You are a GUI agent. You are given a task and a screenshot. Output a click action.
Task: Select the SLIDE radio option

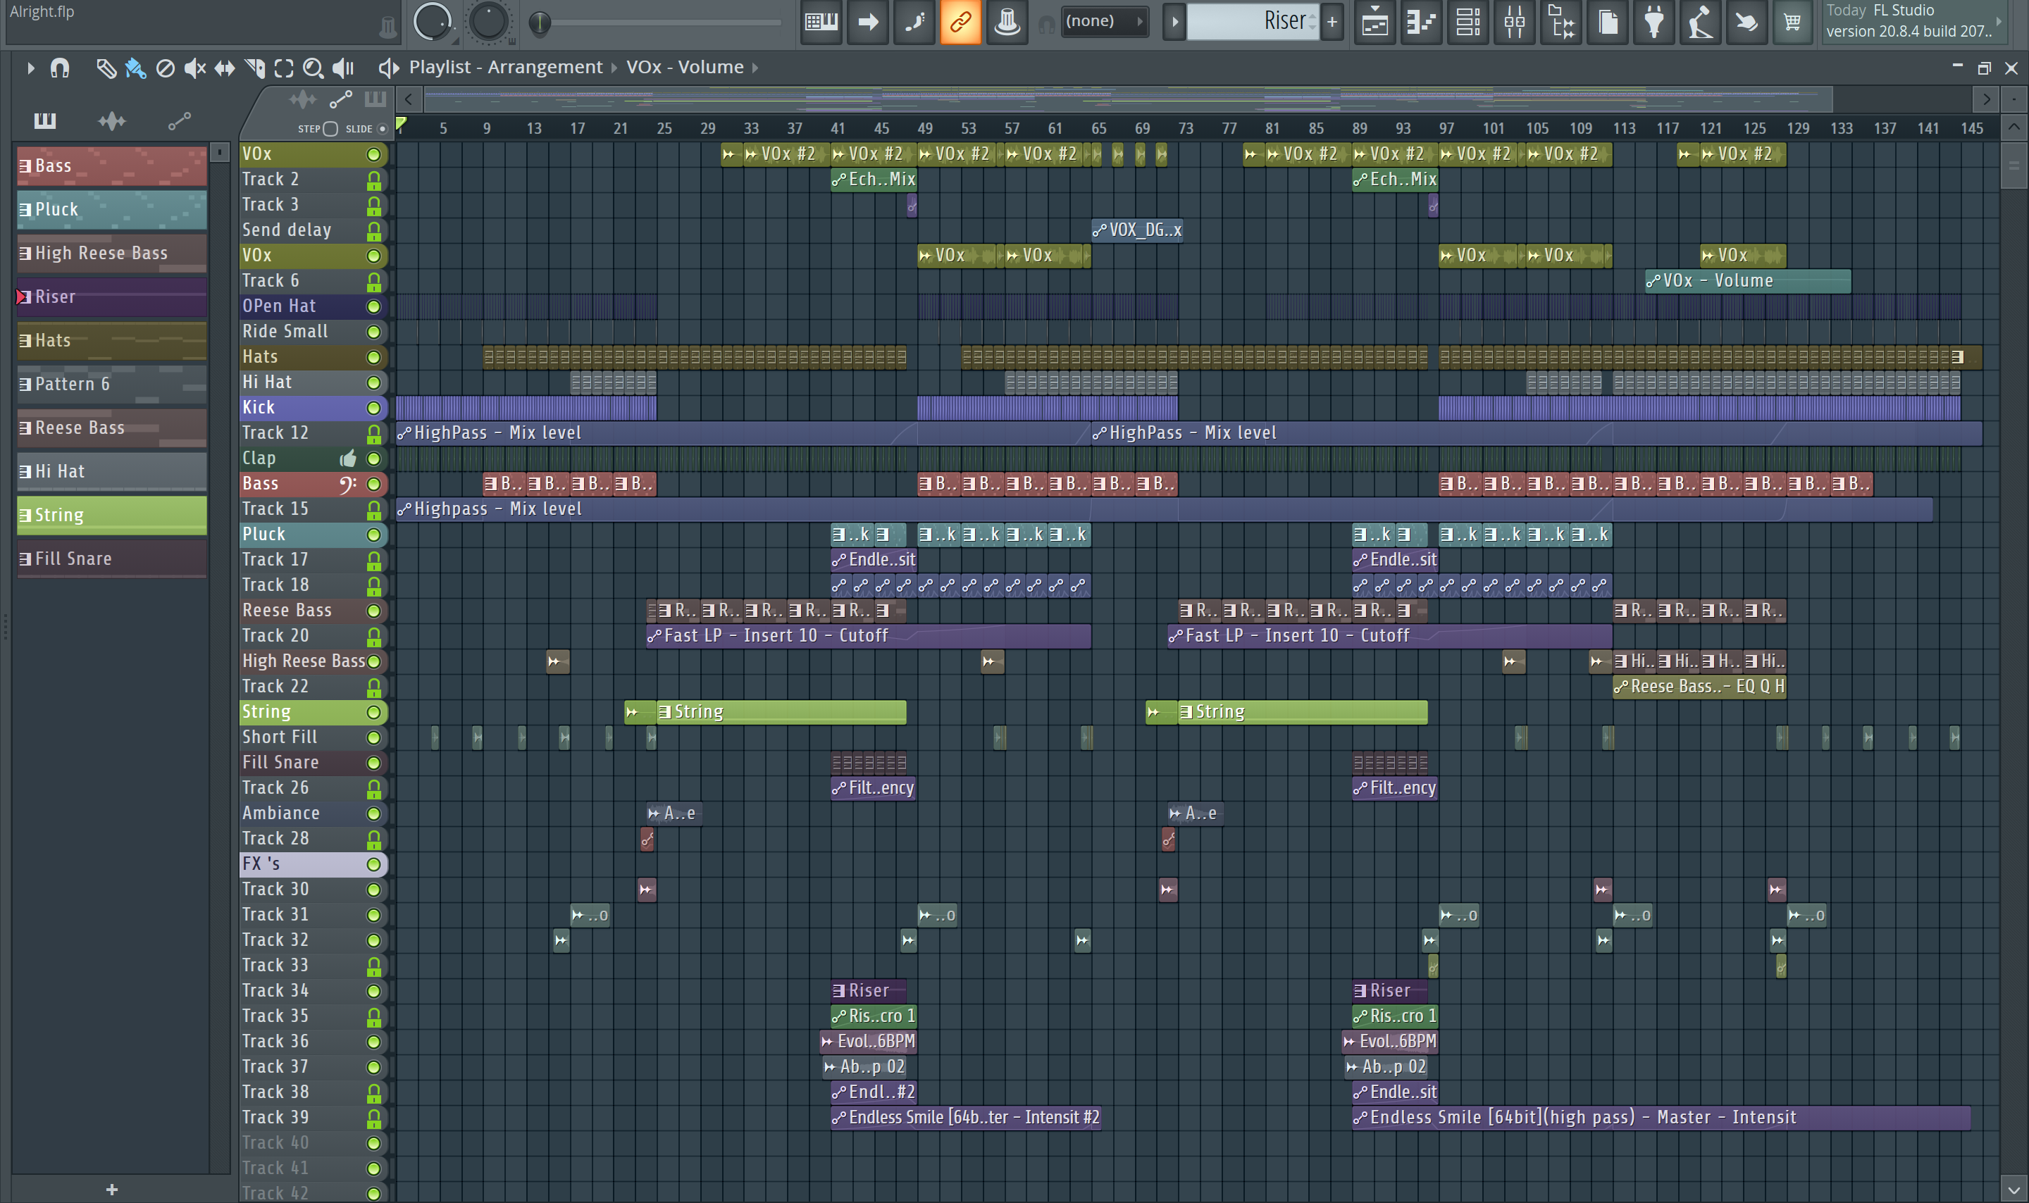click(382, 129)
